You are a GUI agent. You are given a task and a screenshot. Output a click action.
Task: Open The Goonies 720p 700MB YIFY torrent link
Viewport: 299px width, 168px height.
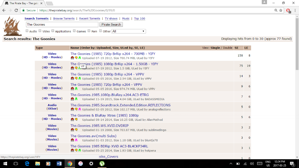pos(113,54)
